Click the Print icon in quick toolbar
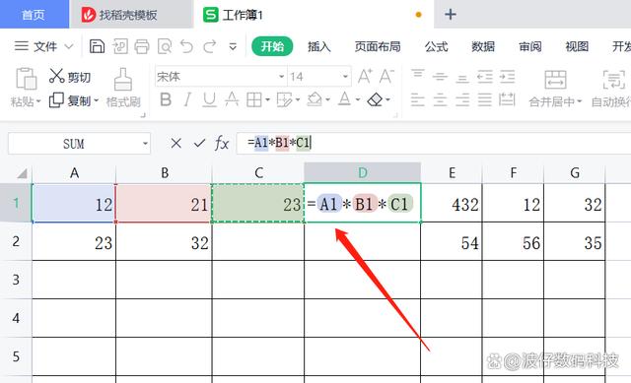This screenshot has width=631, height=383. [x=142, y=46]
